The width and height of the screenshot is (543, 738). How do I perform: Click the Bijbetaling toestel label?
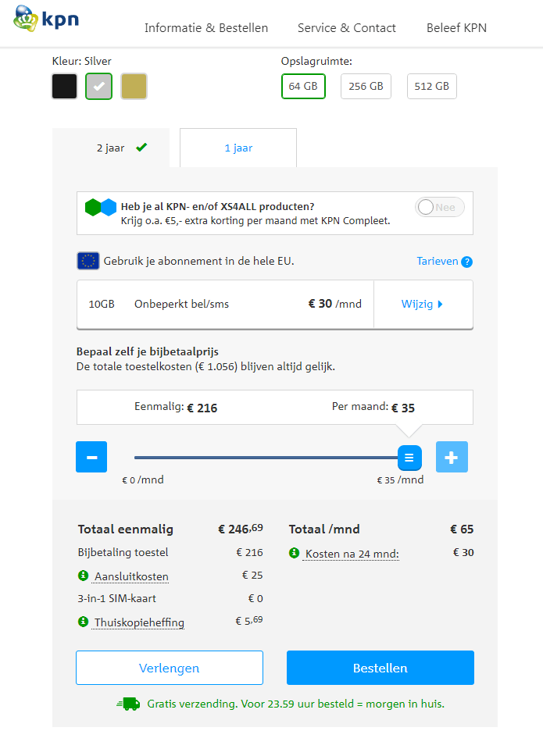tap(123, 552)
